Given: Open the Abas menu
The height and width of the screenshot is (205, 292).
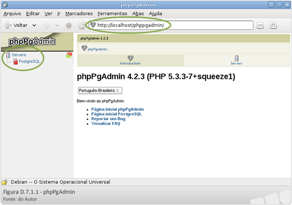Looking at the screenshot, I should click(138, 13).
